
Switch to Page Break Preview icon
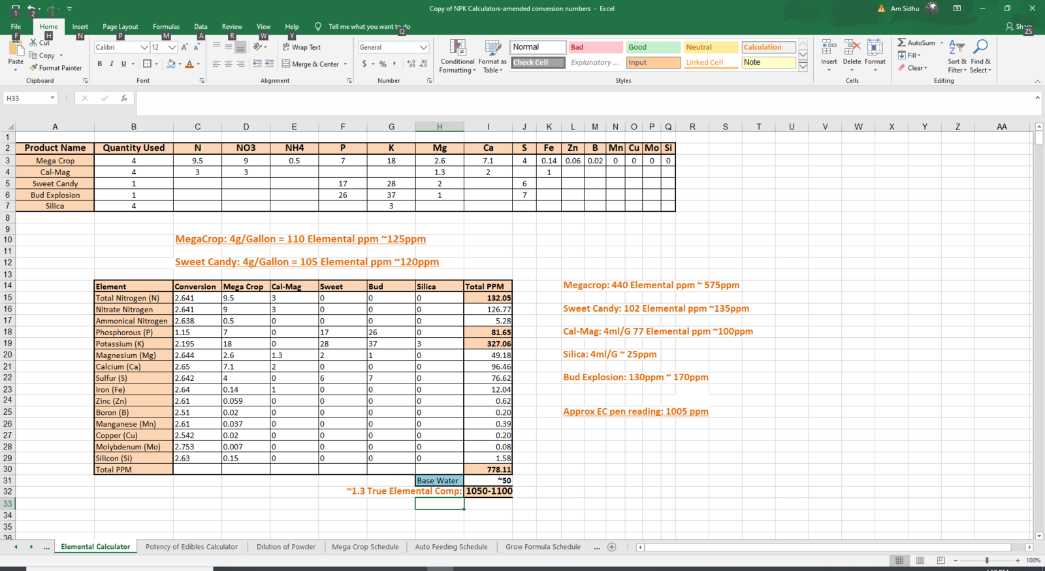pyautogui.click(x=940, y=561)
